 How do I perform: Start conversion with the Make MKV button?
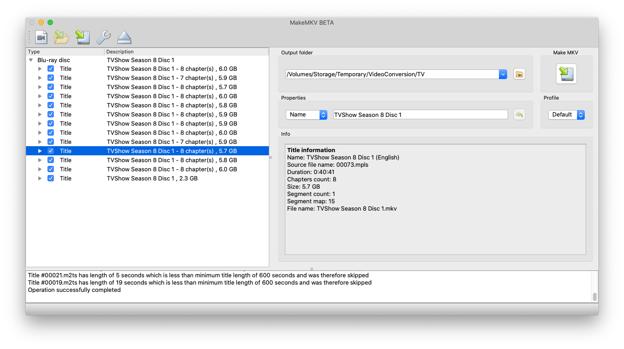[x=566, y=74]
